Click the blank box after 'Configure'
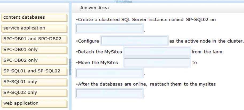Image resolution: width=244 pixels, height=110 pixels. [134, 41]
